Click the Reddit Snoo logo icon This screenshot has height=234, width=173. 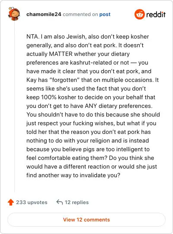[139, 14]
